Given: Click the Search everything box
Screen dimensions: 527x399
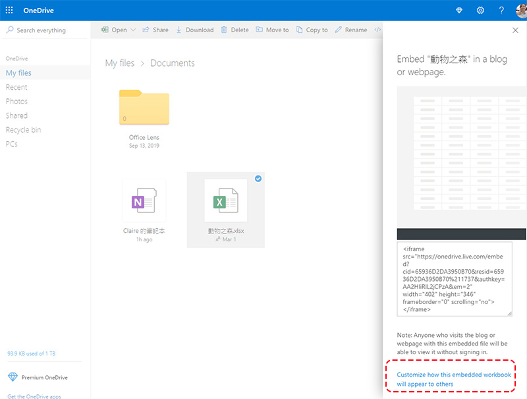Looking at the screenshot, I should (x=45, y=30).
